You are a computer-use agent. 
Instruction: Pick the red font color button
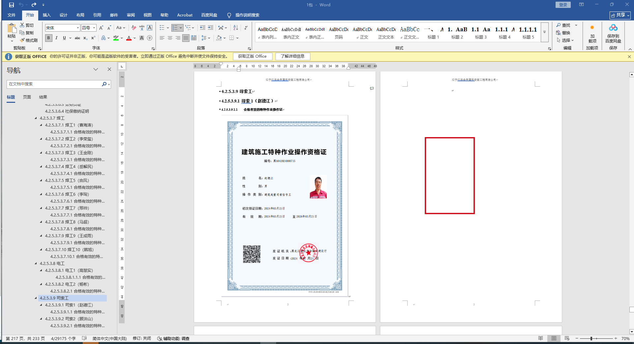(129, 38)
